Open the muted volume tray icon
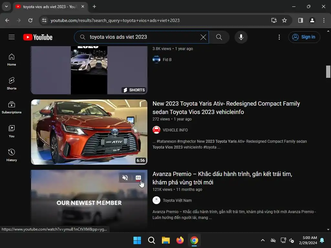331x248 pixels. click(292, 240)
